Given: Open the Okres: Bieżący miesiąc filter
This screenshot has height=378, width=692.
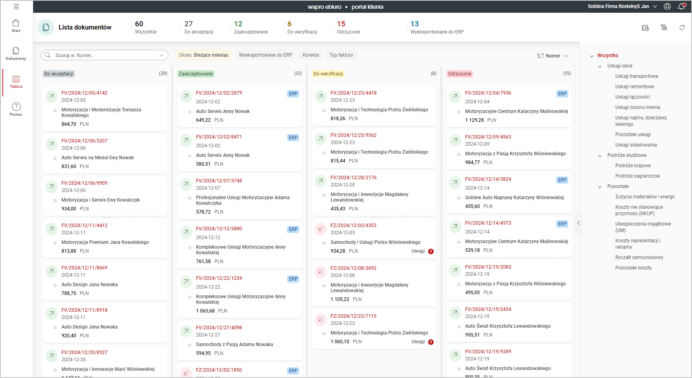Looking at the screenshot, I should coord(204,55).
